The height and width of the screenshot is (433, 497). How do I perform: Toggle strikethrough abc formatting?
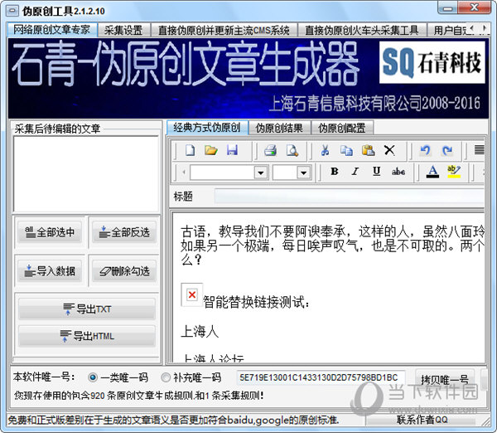398,172
